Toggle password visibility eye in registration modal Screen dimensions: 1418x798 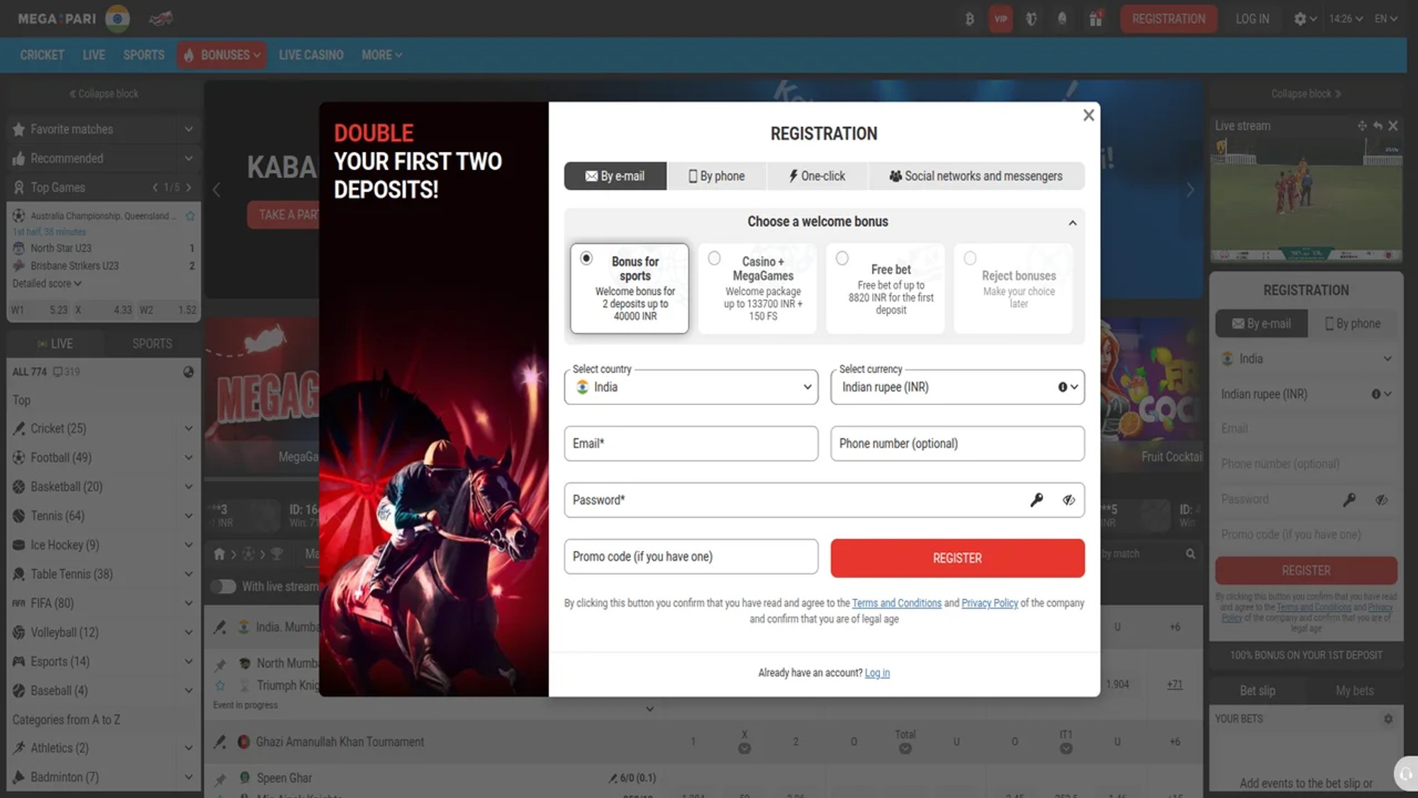1068,500
